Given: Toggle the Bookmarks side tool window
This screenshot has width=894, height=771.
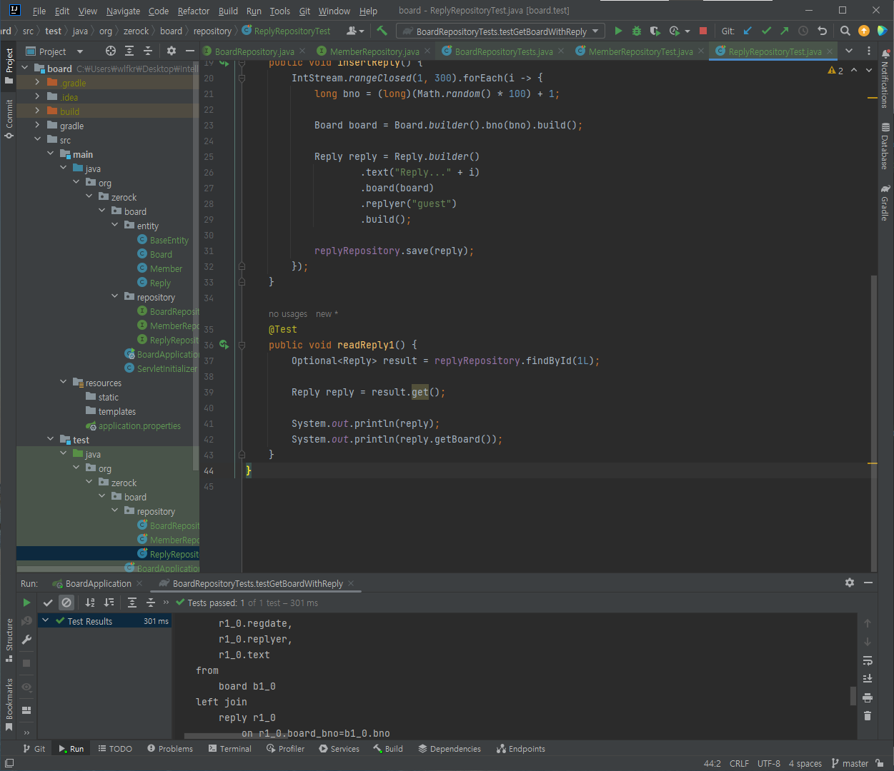Looking at the screenshot, I should 9,705.
